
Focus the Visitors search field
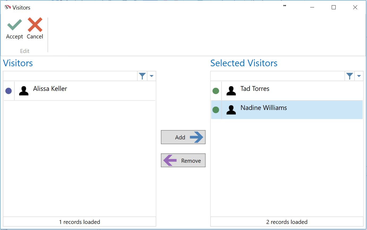tap(70, 76)
